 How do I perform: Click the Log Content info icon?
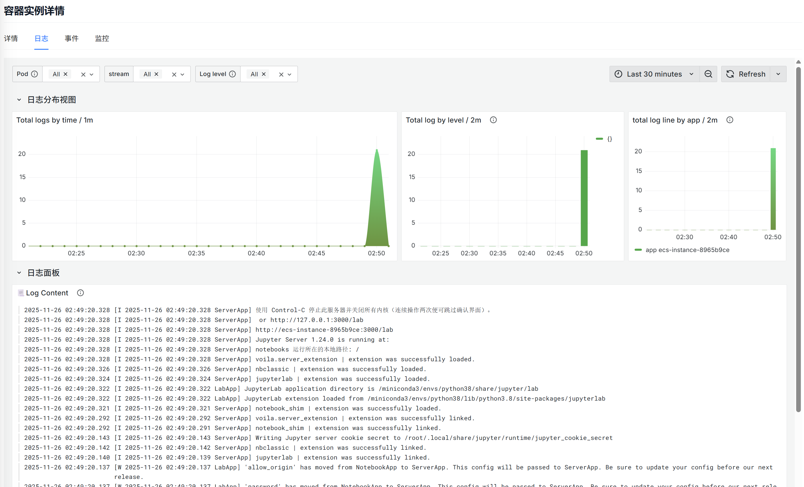80,293
